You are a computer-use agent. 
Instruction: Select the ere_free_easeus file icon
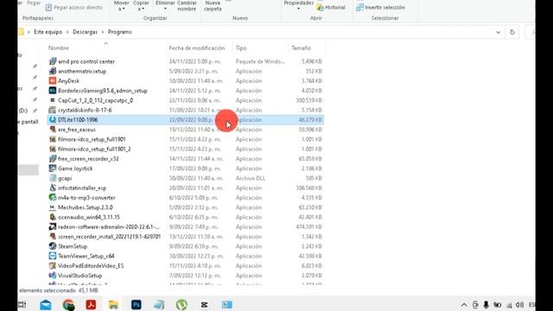pos(53,130)
